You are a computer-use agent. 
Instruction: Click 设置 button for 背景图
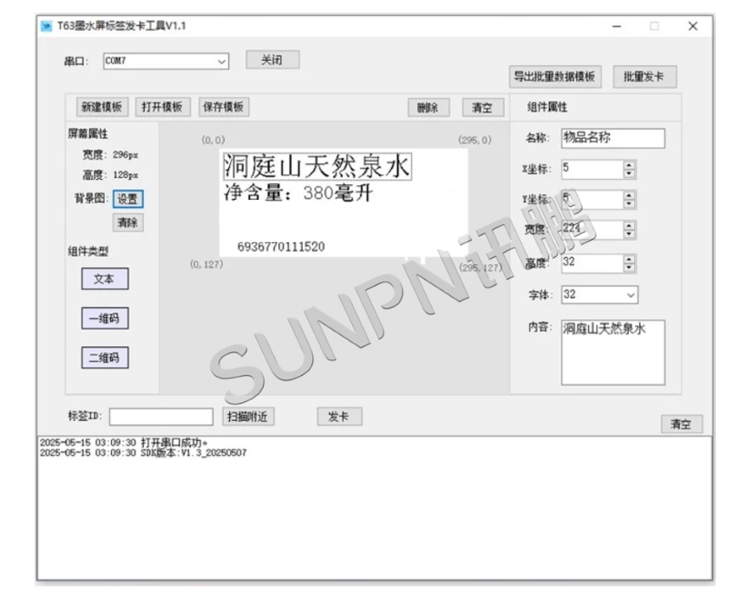(128, 199)
